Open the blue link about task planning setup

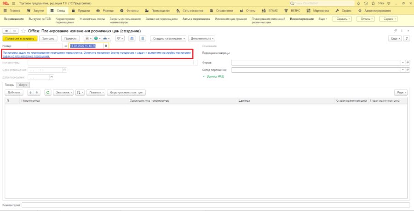click(97, 54)
